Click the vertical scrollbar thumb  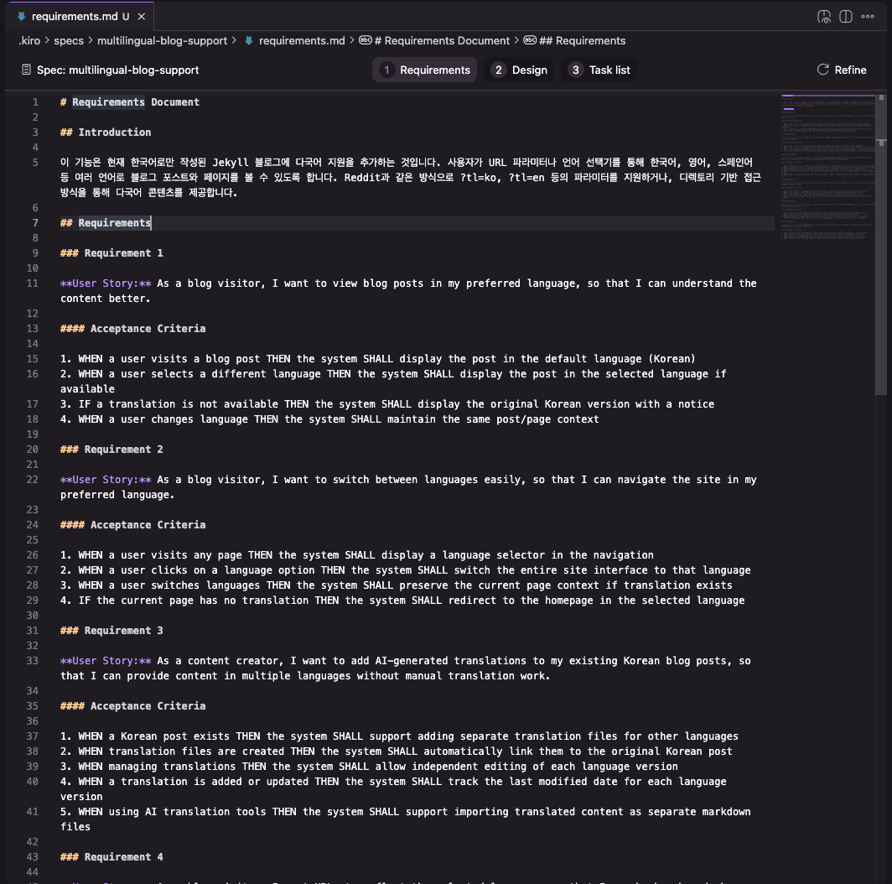tap(881, 243)
